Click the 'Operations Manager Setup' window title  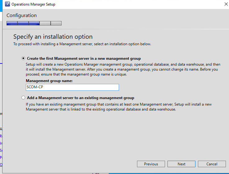34,4
